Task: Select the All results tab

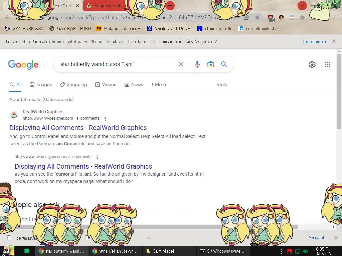Action: click(15, 84)
